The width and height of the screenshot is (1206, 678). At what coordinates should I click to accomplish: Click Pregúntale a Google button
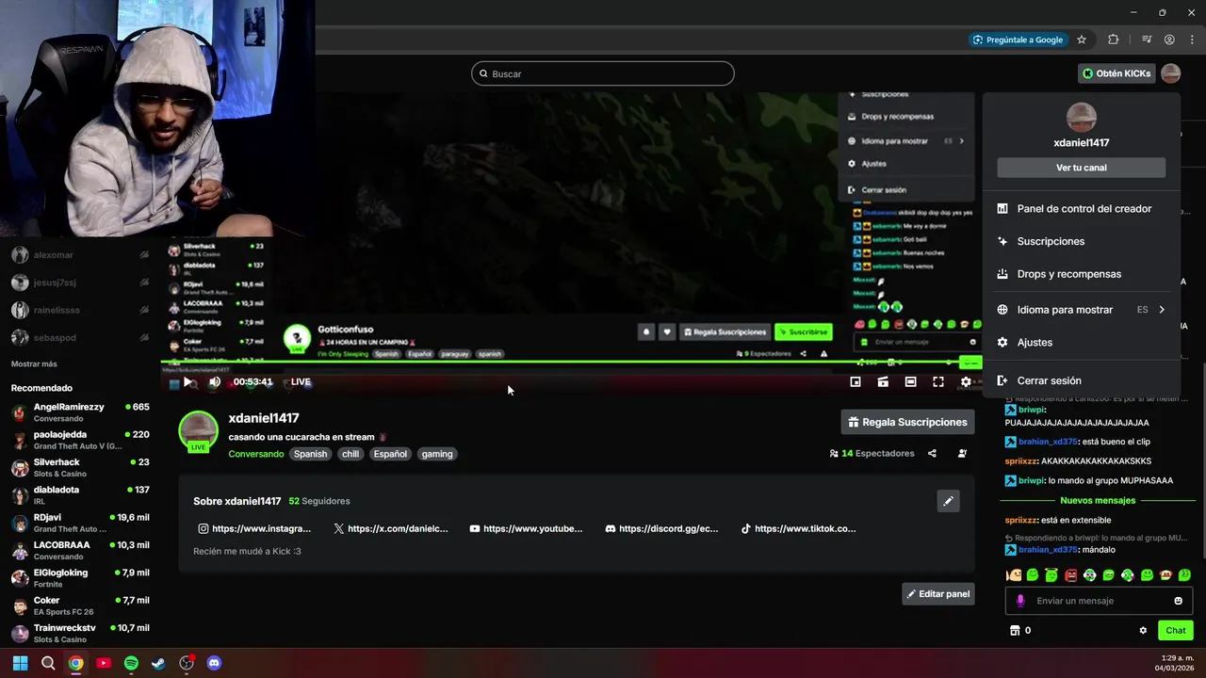point(1018,40)
